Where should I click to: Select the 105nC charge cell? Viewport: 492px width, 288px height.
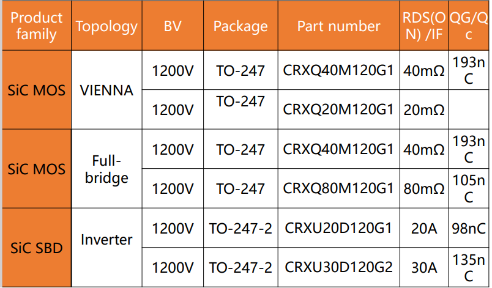pyautogui.click(x=469, y=188)
